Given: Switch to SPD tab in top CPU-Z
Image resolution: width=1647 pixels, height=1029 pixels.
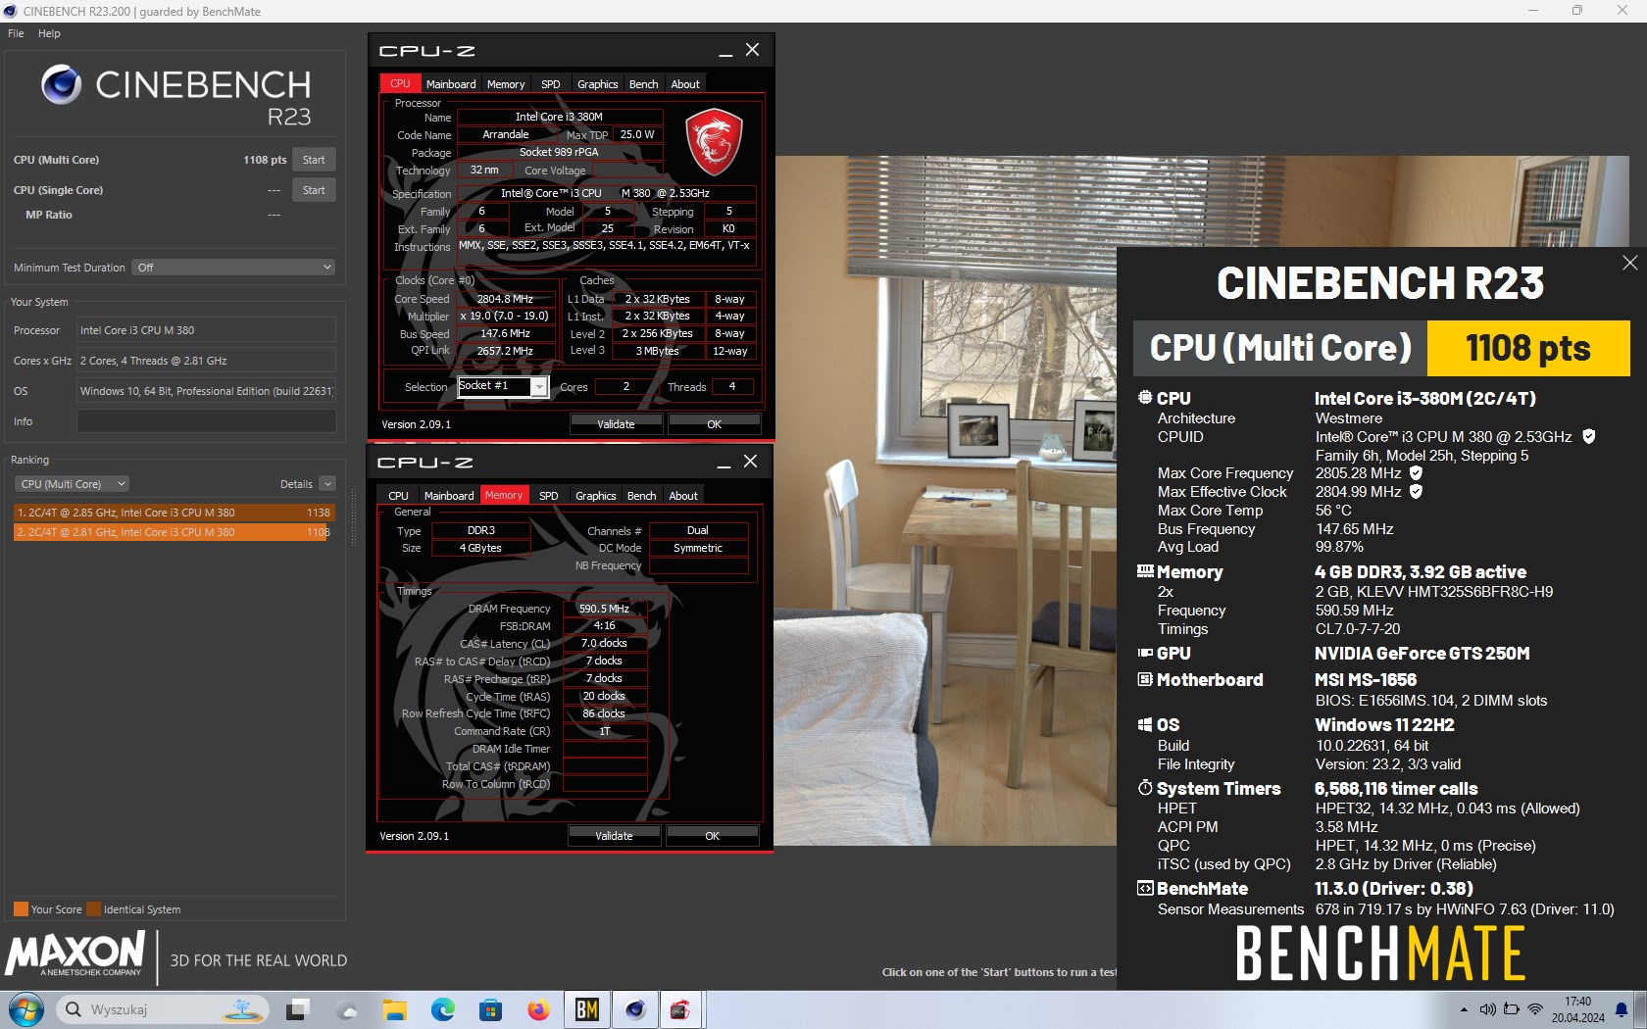Looking at the screenshot, I should (x=551, y=84).
